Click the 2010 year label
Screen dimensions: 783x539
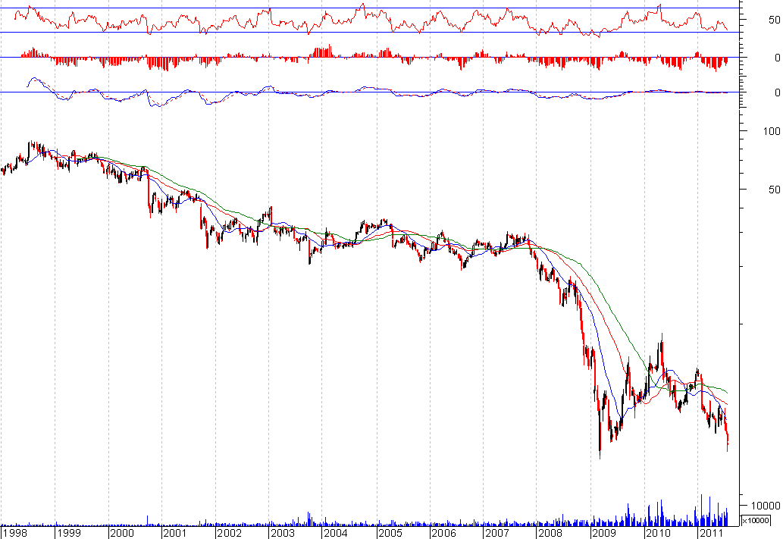tap(658, 533)
